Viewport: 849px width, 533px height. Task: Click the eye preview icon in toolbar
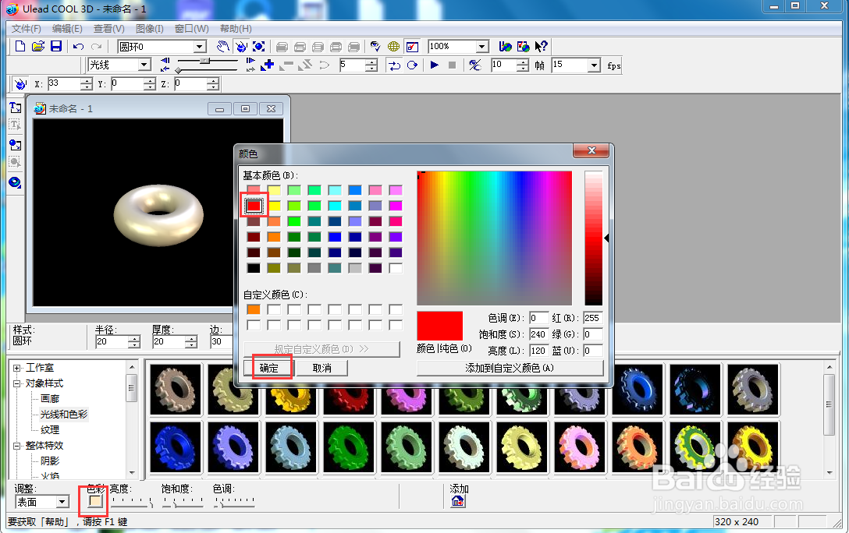(x=375, y=47)
